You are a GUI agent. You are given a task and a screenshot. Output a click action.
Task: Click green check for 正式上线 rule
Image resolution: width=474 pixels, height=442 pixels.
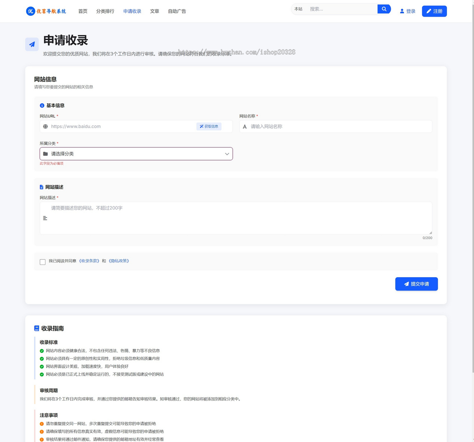42,374
